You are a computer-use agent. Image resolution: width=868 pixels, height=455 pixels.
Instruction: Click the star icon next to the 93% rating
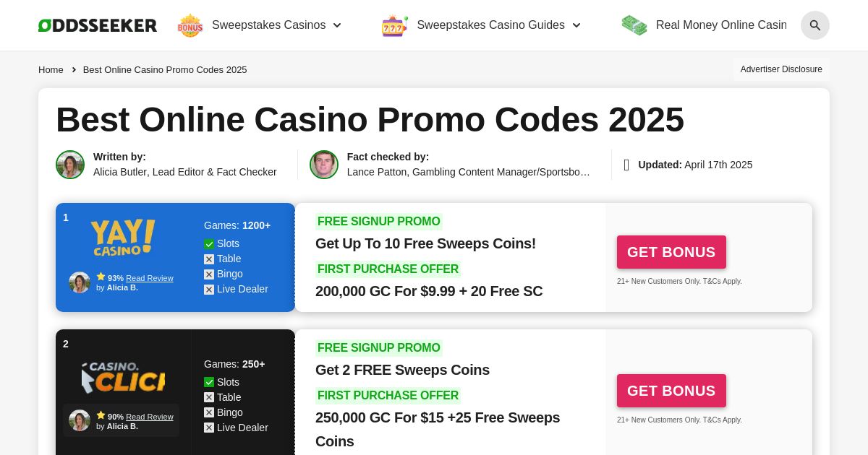(x=101, y=277)
